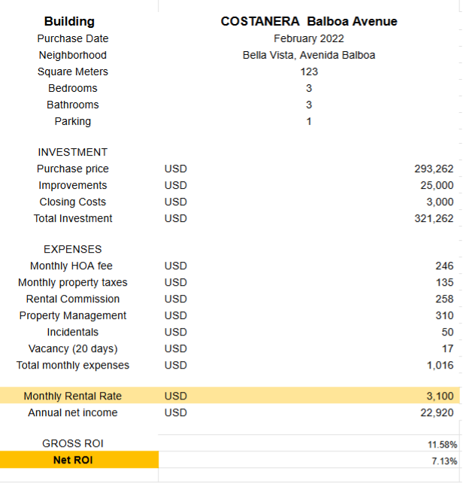Click USD cell in Monthly Rental Rate row
Image resolution: width=463 pixels, height=483 pixels.
175,396
